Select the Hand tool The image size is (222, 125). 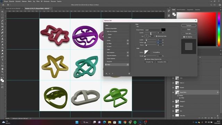coord(2,69)
